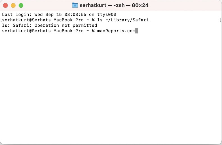Click the first serhatkurt@Serhats-MacBook-Pro prompt
222x145 pixels.
(x=43, y=20)
